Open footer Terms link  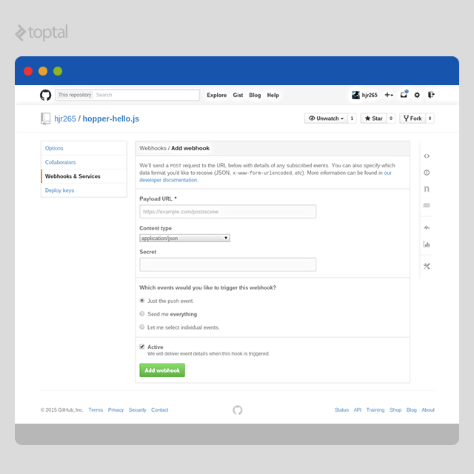pyautogui.click(x=96, y=410)
